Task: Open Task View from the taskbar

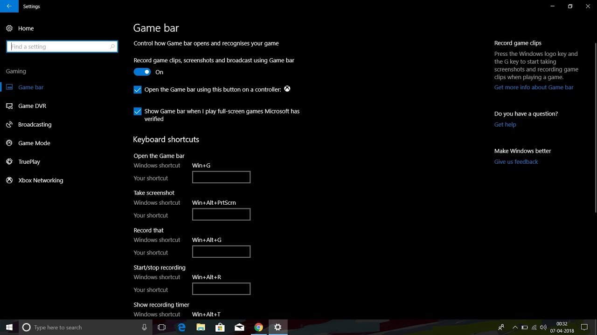Action: 162,327
